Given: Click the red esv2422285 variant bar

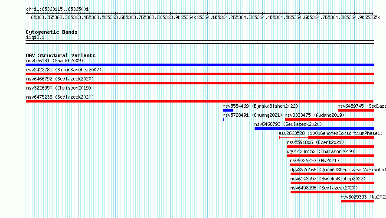Looking at the screenshot, I should [x=200, y=74].
